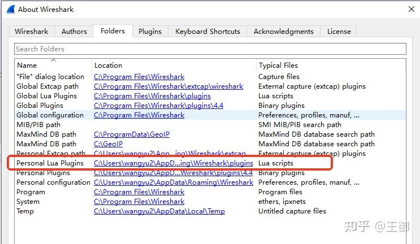Open the Keyboard Shortcuts tab
Screen dimensions: 420x244
(x=207, y=32)
